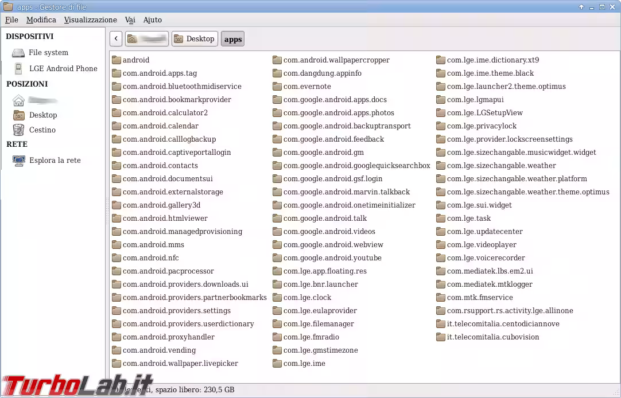Image resolution: width=621 pixels, height=398 pixels.
Task: Open Cestino trash in sidebar
Action: tap(42, 130)
